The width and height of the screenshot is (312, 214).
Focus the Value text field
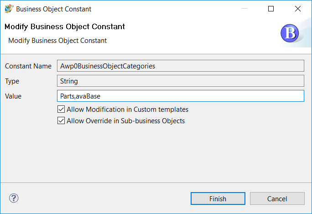180,96
